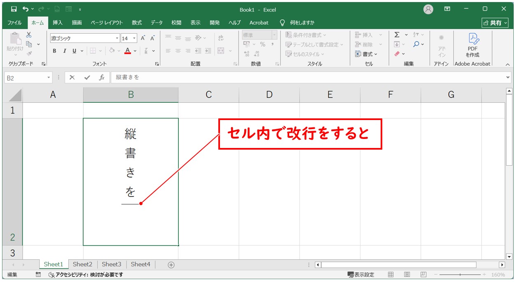Click the 共有 share button
Screen dimensions: 517x282
point(495,23)
